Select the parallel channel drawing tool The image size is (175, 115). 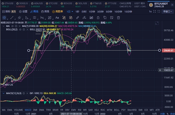[19, 17]
